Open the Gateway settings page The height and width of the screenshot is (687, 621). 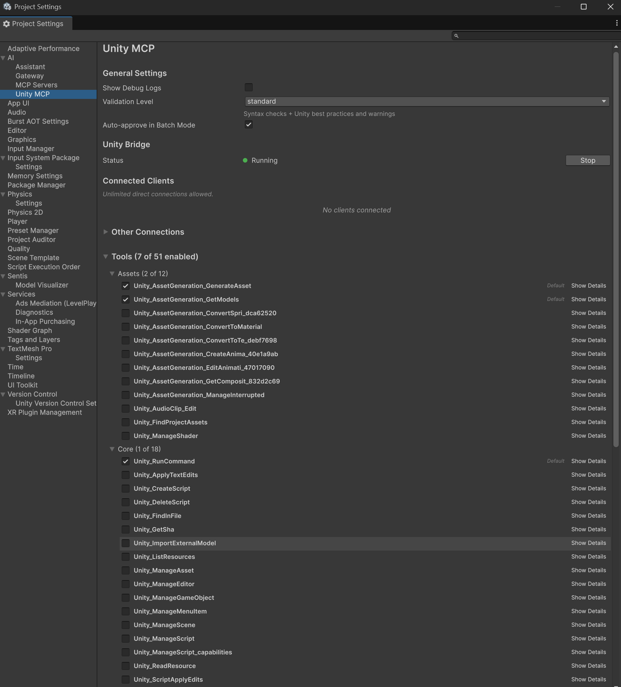point(30,76)
